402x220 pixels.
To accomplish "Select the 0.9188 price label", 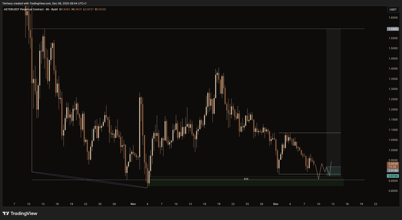I will [x=393, y=170].
